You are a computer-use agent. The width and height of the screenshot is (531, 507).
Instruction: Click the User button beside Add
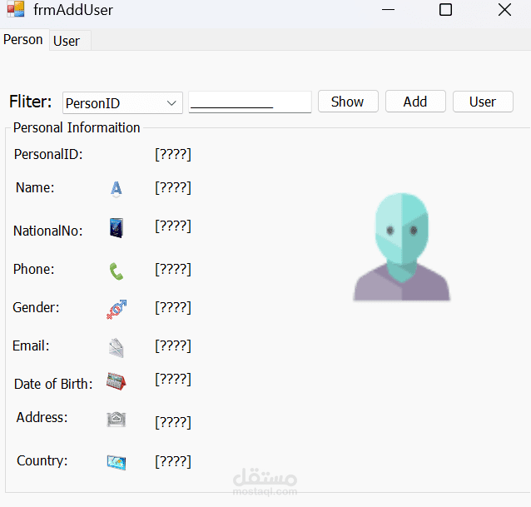(483, 102)
